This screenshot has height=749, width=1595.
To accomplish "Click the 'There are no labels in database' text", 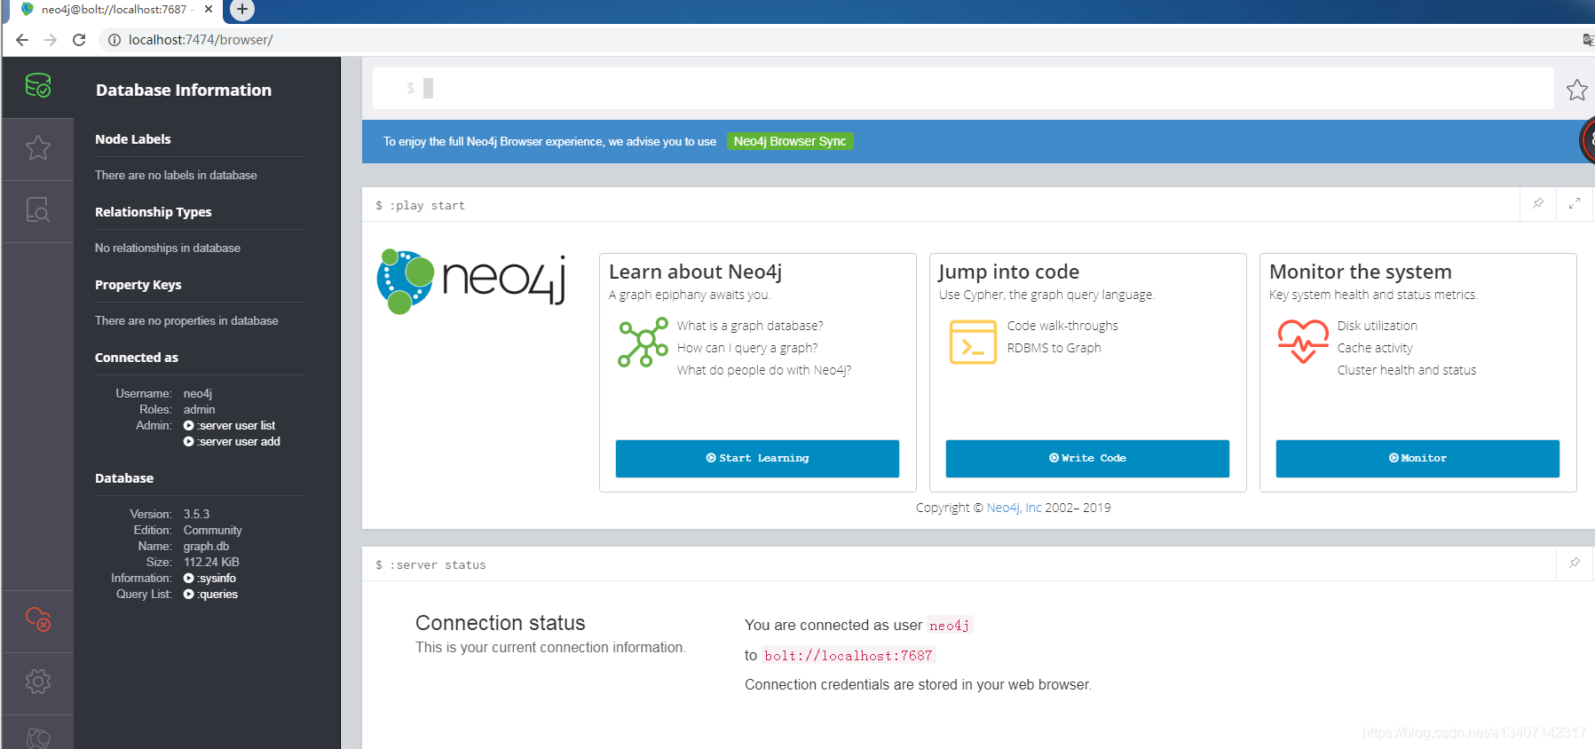I will pos(176,176).
